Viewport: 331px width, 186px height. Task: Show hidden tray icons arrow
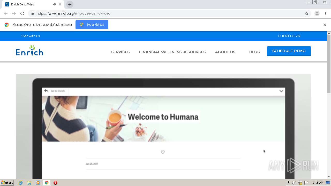pyautogui.click(x=288, y=183)
